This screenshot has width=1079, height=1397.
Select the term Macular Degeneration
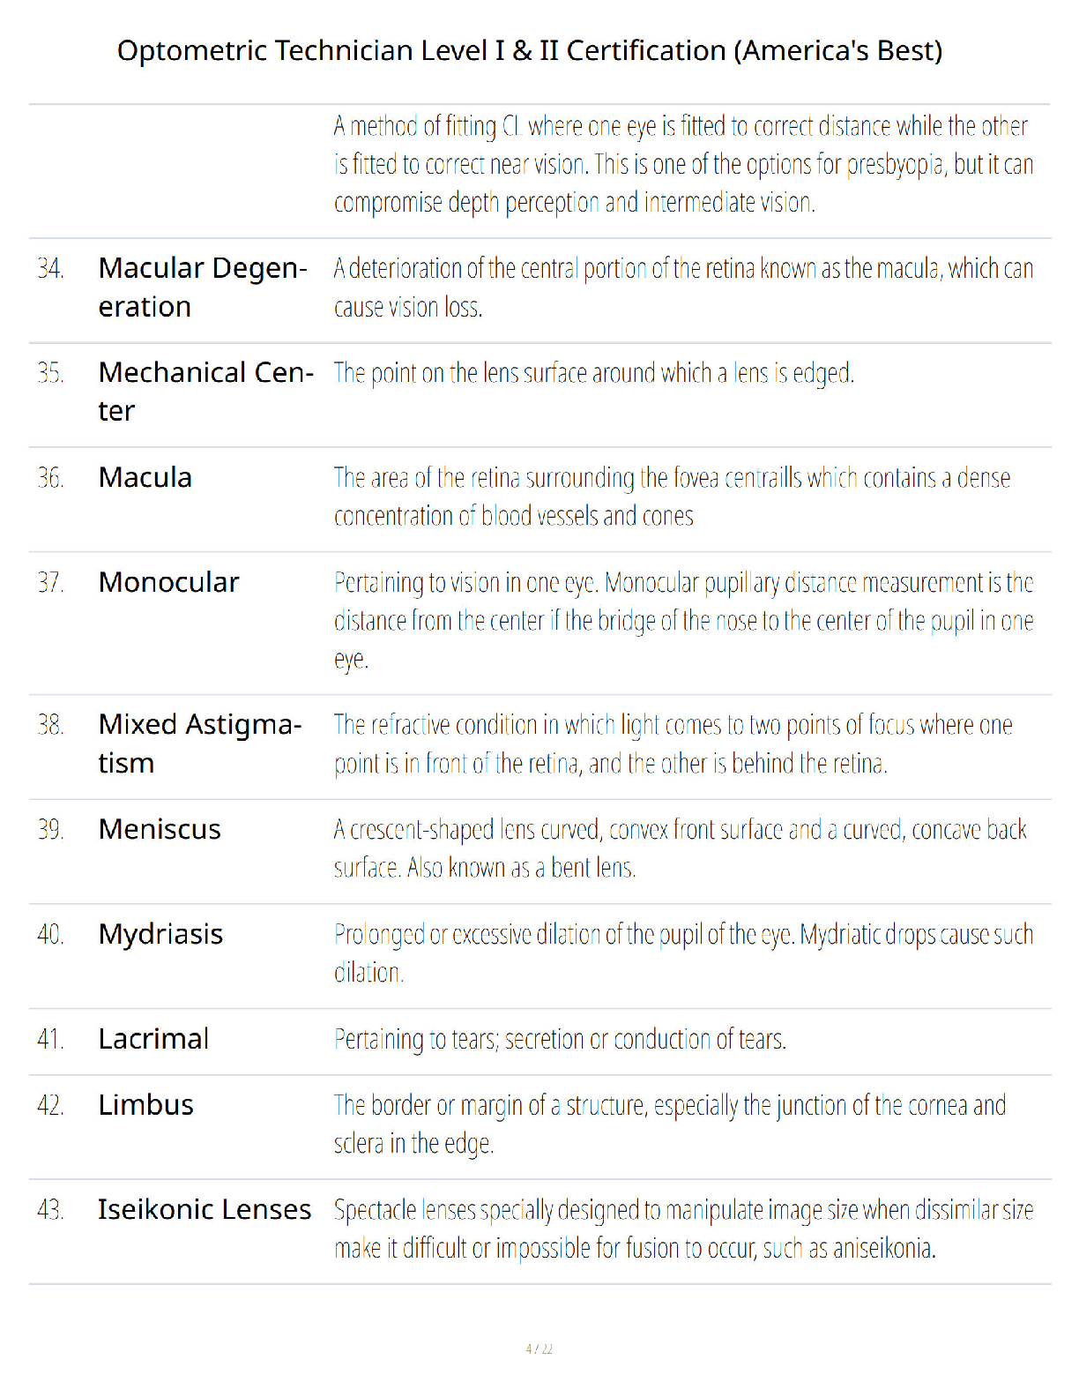(203, 287)
